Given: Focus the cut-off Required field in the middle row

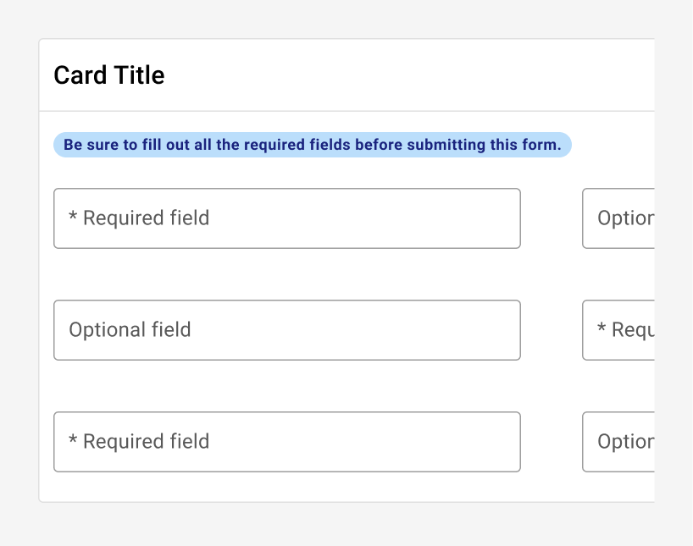Looking at the screenshot, I should (x=618, y=330).
